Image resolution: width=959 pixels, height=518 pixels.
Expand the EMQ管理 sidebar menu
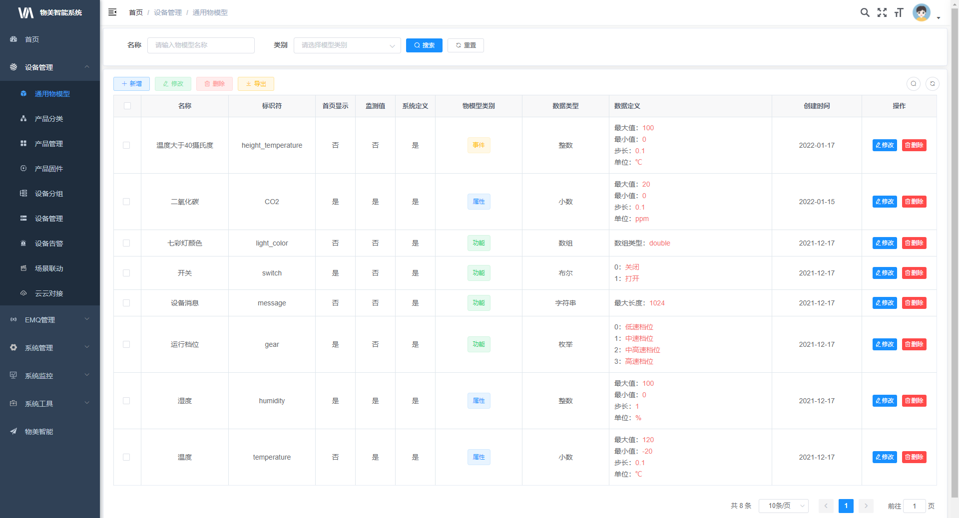tap(50, 320)
